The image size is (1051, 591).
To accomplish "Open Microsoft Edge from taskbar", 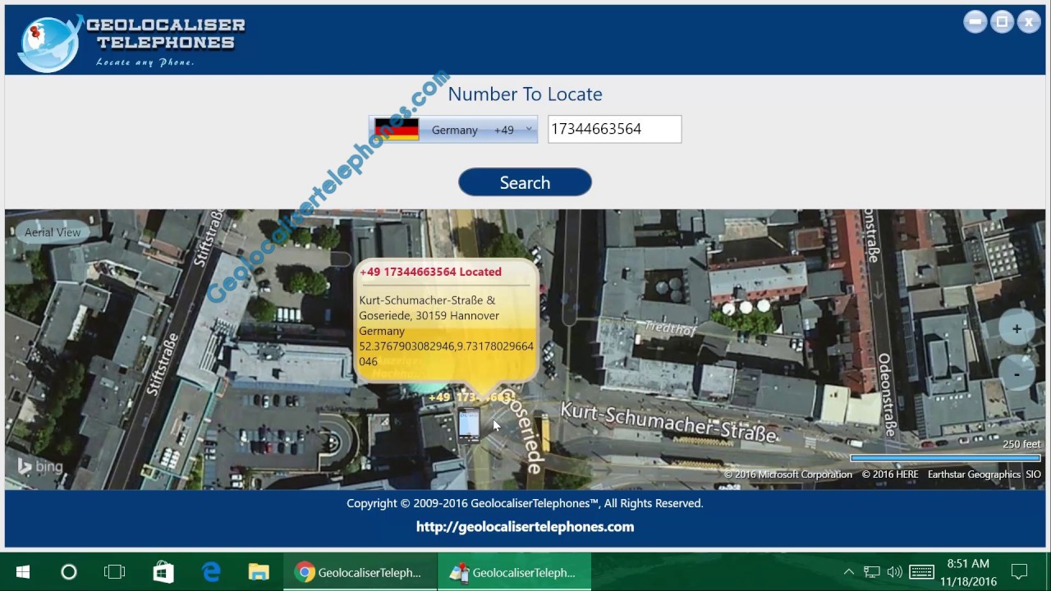I will tap(211, 572).
